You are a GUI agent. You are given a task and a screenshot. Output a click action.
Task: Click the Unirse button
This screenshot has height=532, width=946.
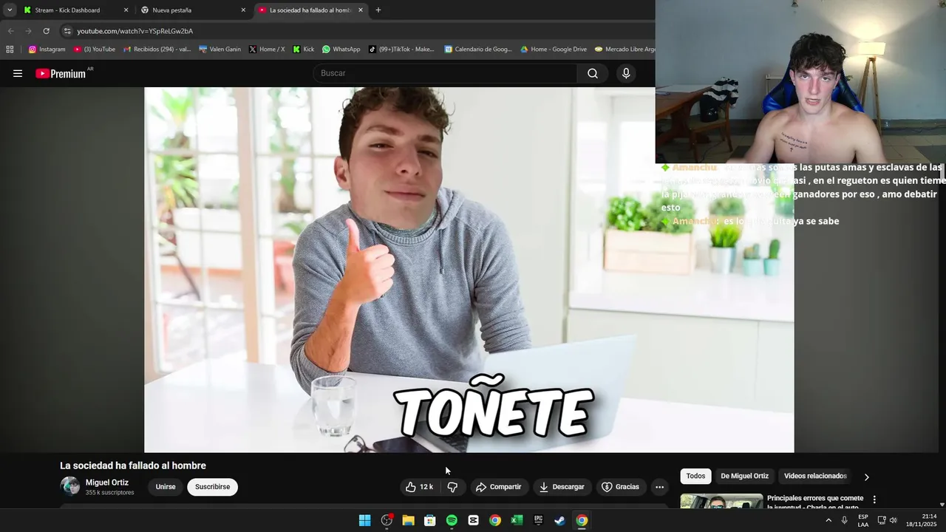point(166,487)
